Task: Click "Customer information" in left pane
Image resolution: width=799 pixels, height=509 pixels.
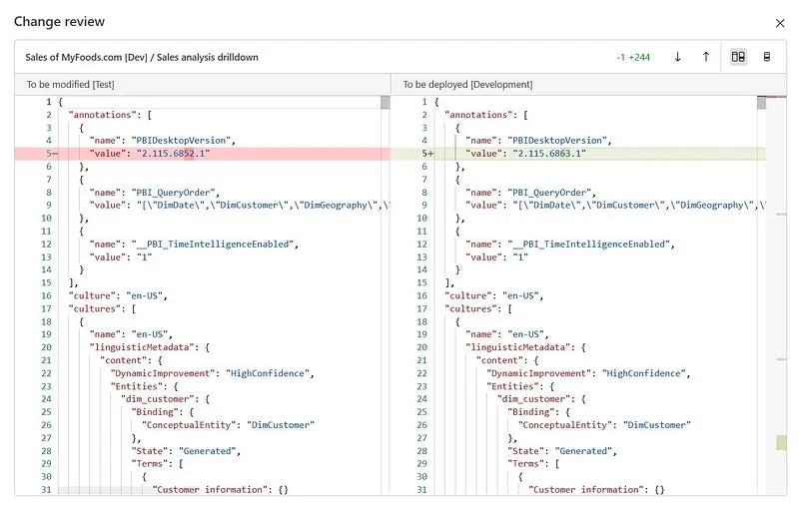Action: coord(208,490)
